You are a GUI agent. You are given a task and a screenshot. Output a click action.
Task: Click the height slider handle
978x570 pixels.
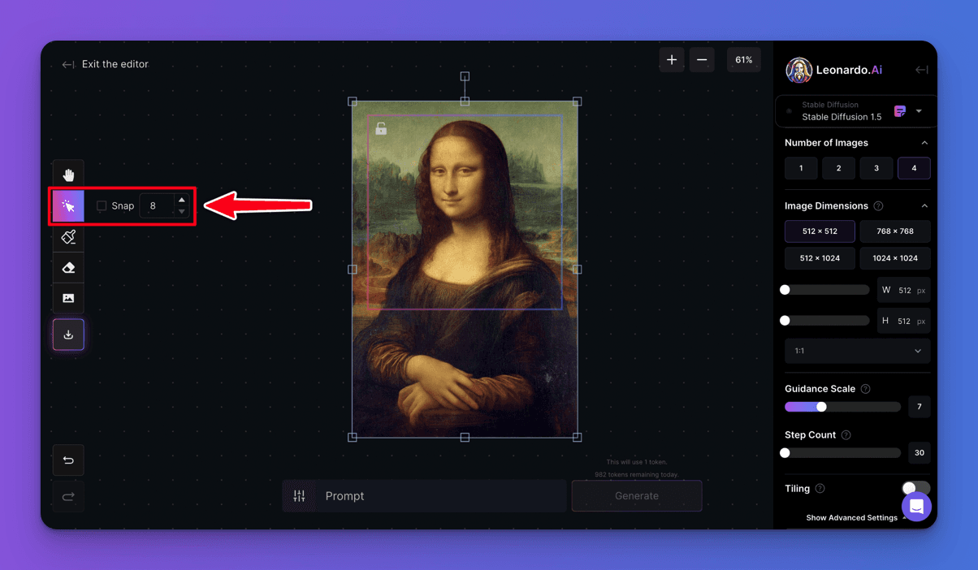tap(785, 321)
